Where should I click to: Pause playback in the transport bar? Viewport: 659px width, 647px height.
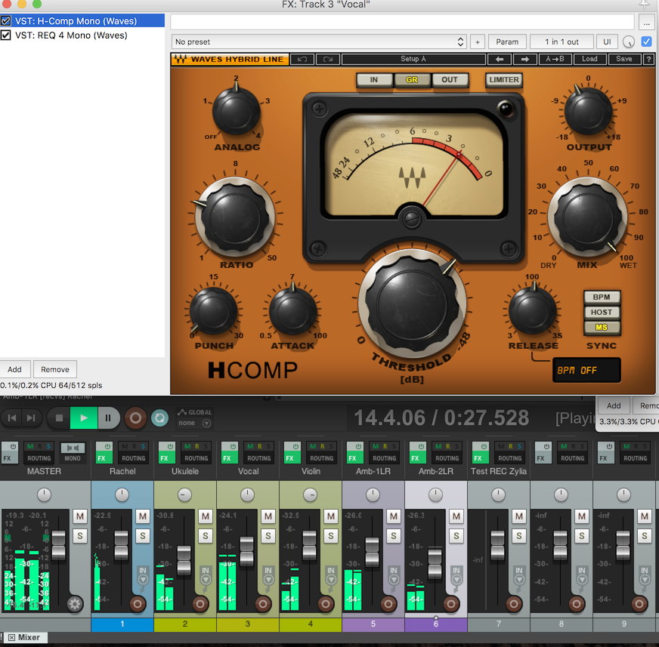(x=108, y=417)
